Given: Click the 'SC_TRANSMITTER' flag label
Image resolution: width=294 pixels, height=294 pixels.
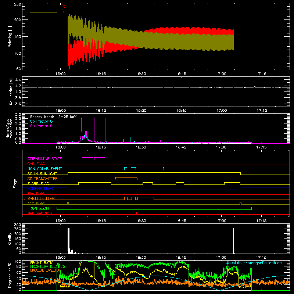Looking at the screenshot, I should click(x=43, y=179).
